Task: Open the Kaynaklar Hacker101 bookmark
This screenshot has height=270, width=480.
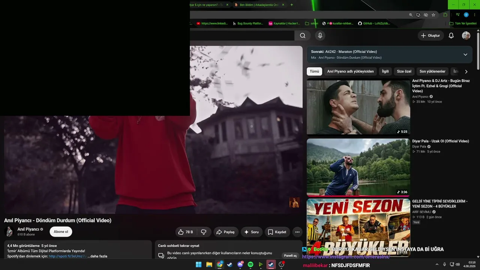Action: pyautogui.click(x=284, y=23)
